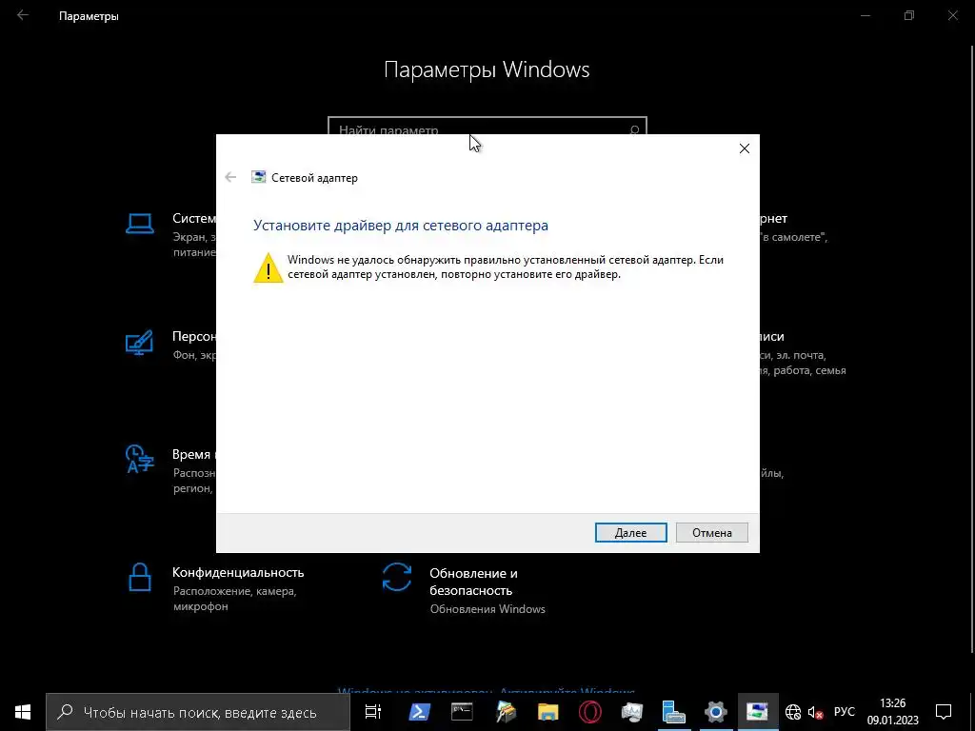Screen dimensions: 975x731
Task: Open Обновление и безопасность icon
Action: [x=397, y=577]
